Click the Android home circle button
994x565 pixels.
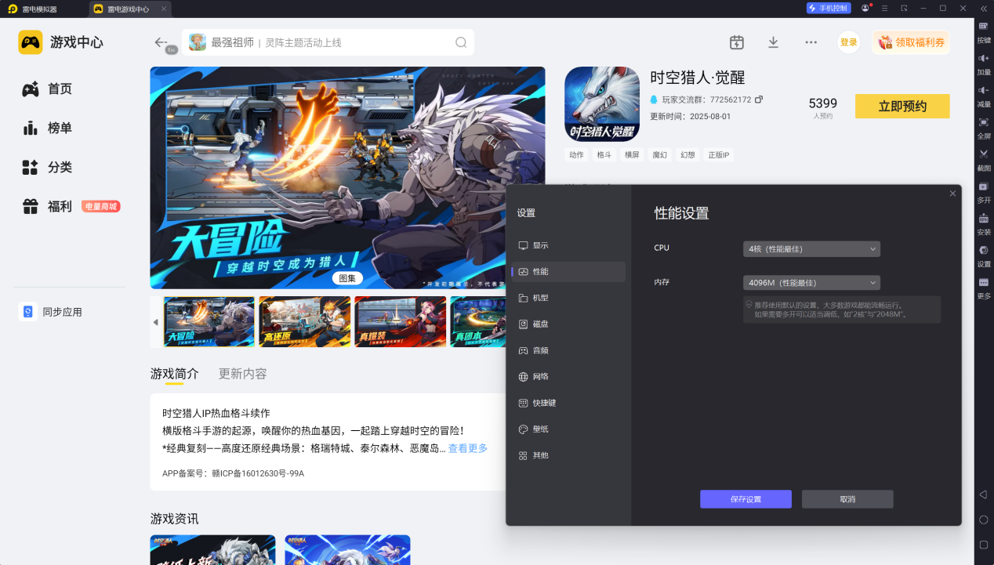[x=984, y=520]
